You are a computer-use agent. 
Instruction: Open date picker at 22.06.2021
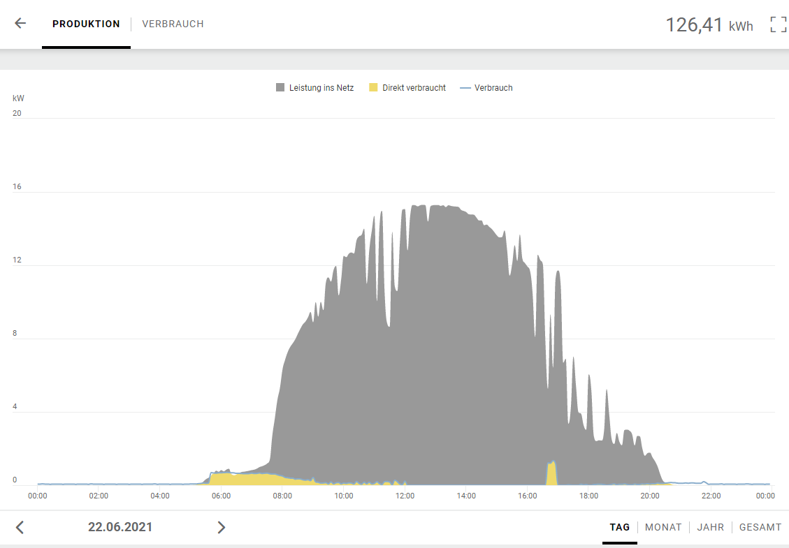(x=120, y=527)
